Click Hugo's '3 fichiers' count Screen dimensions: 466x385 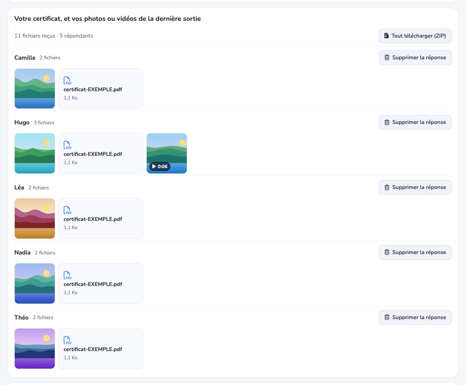[44, 123]
